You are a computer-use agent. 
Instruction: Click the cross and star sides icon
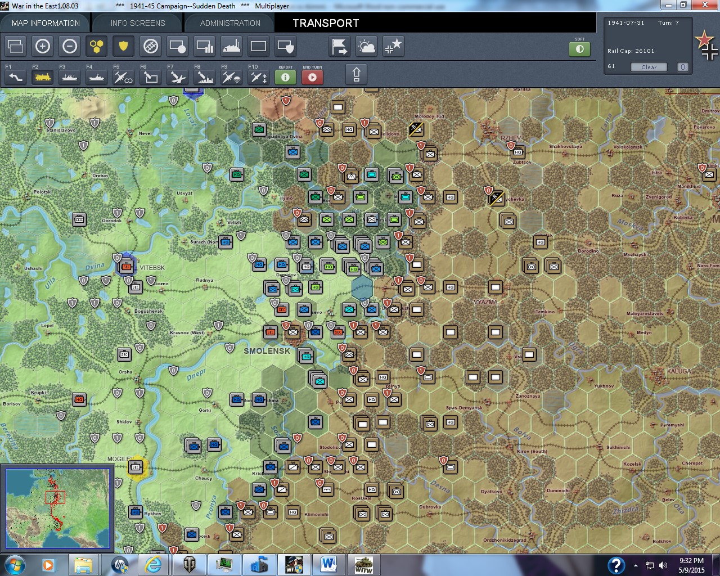pyautogui.click(x=393, y=46)
